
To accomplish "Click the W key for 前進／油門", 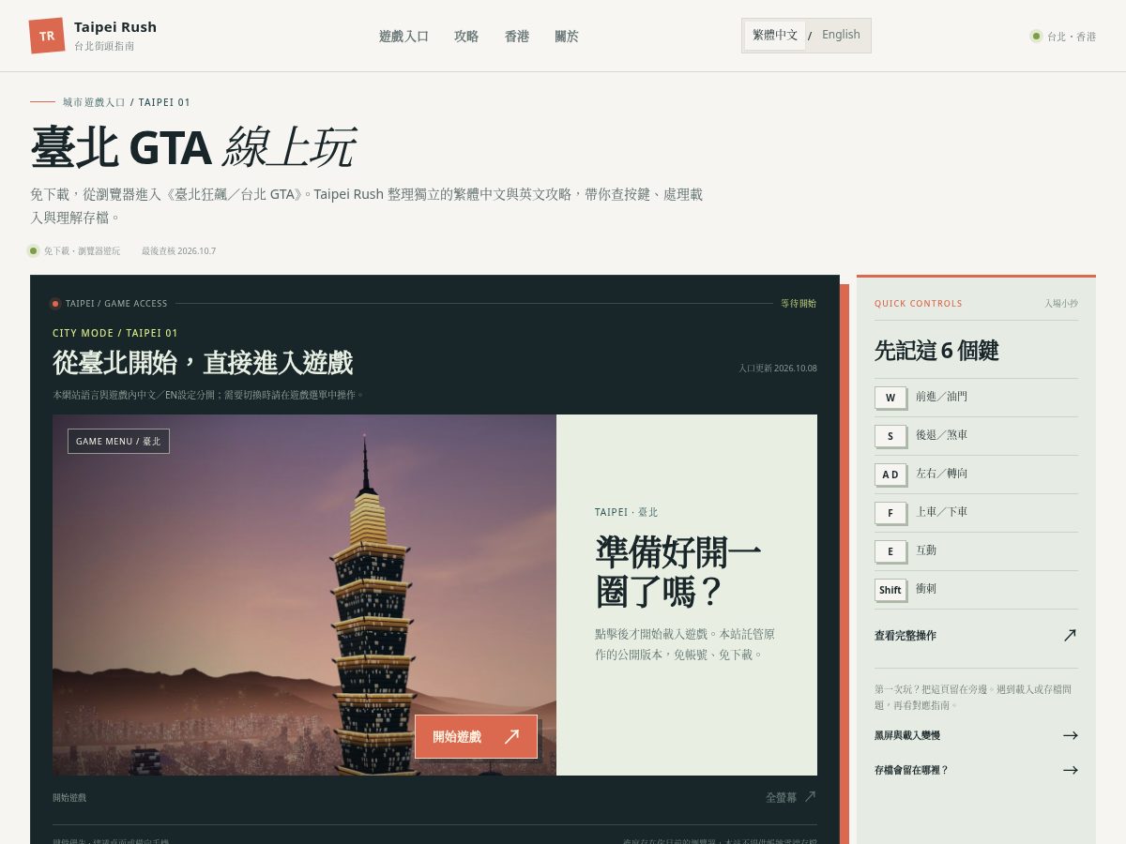I will click(890, 398).
